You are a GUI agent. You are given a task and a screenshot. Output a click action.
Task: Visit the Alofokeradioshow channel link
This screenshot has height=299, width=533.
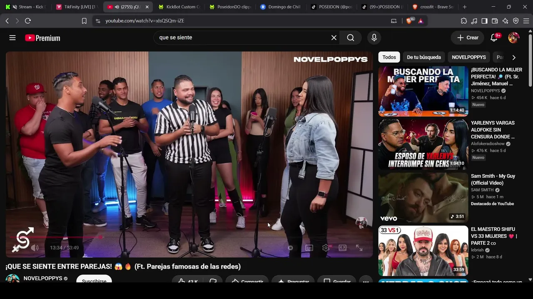click(x=488, y=144)
